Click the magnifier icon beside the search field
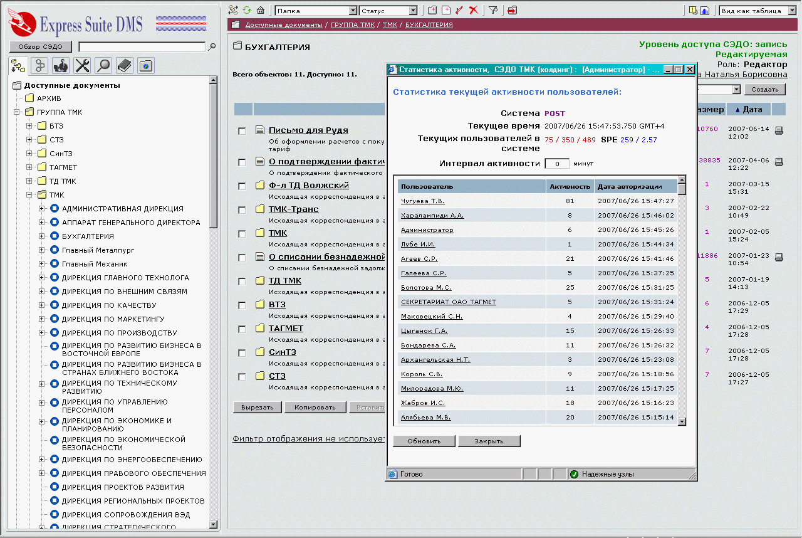 pyautogui.click(x=212, y=46)
